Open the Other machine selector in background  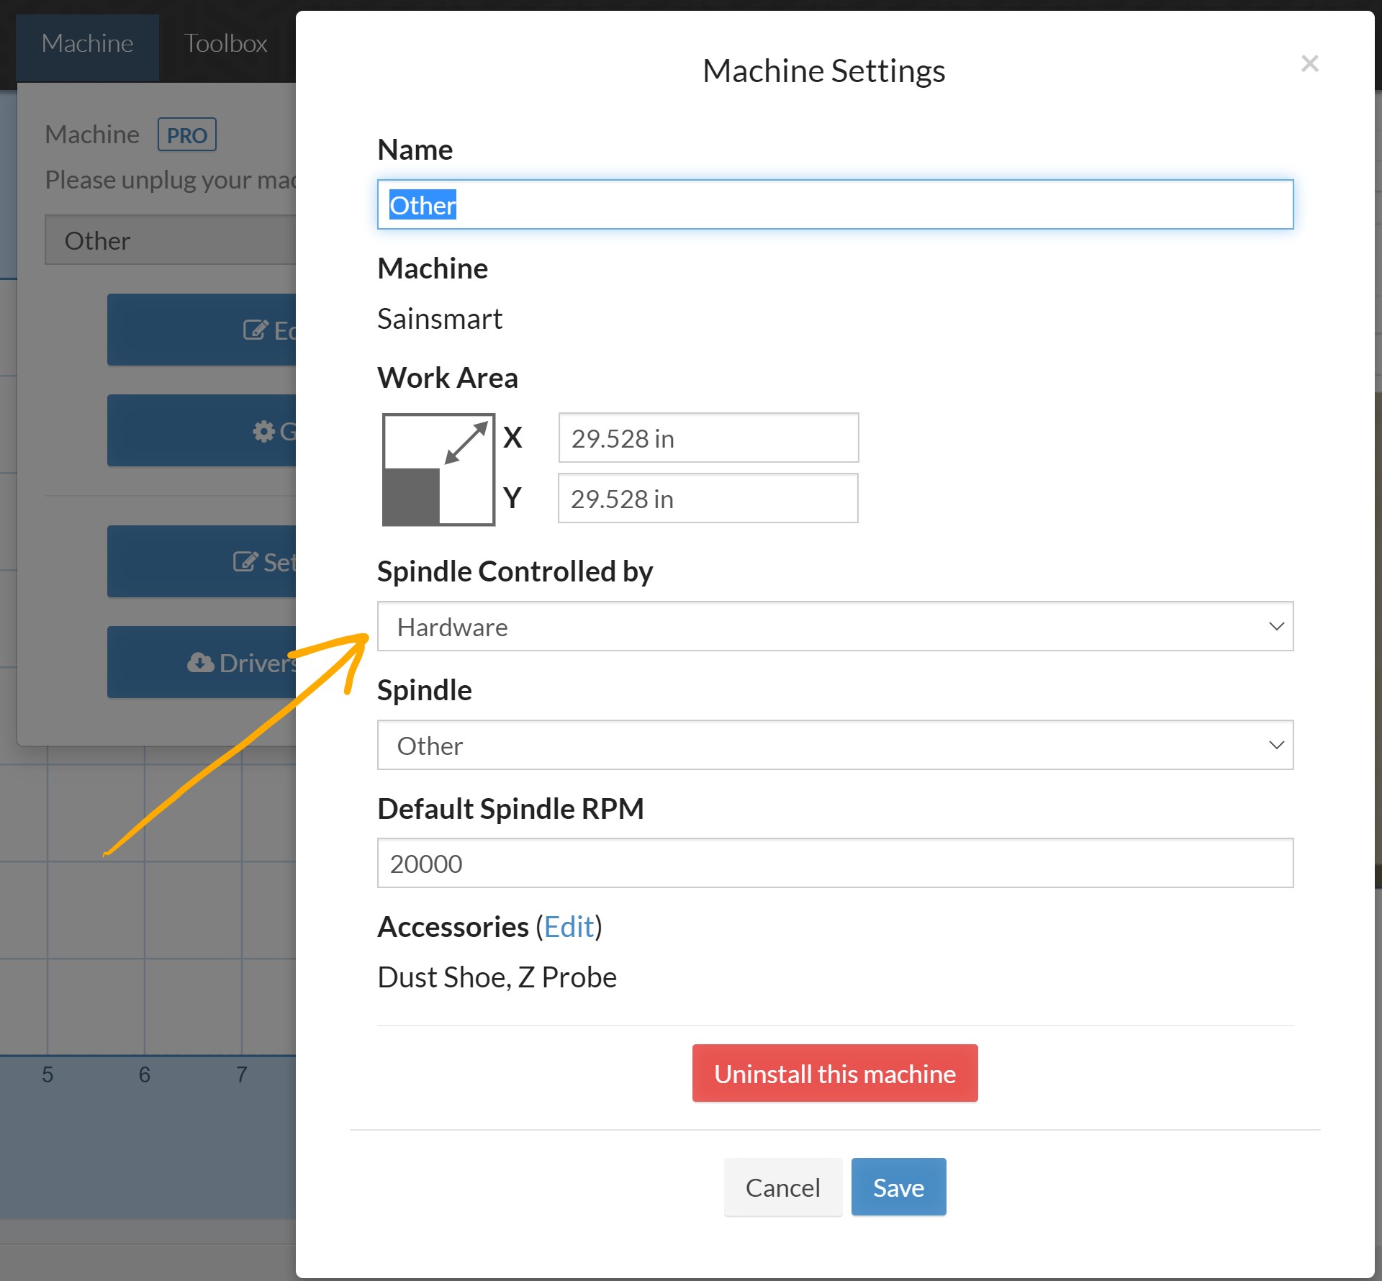(x=171, y=240)
